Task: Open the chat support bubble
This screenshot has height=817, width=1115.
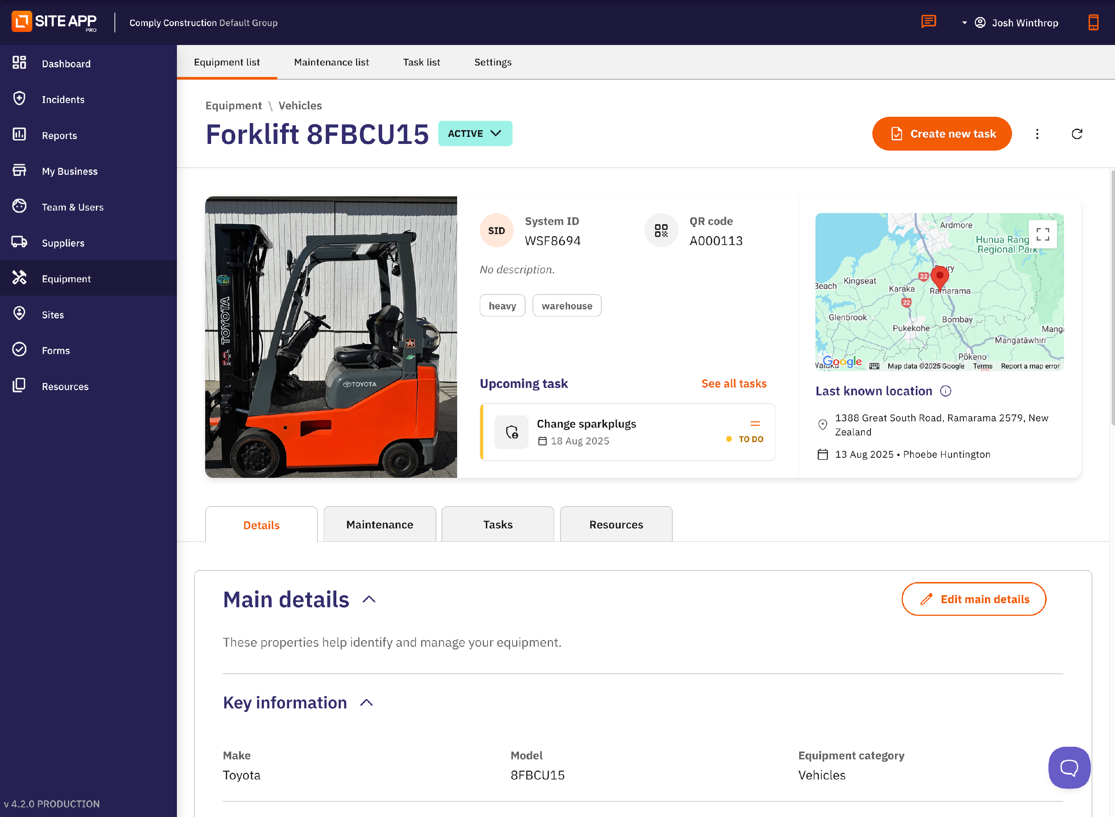Action: (x=1069, y=768)
